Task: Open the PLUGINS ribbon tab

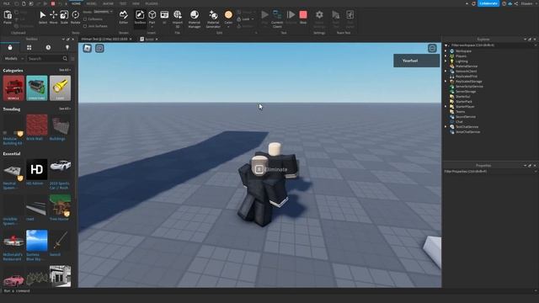Action: pos(152,3)
